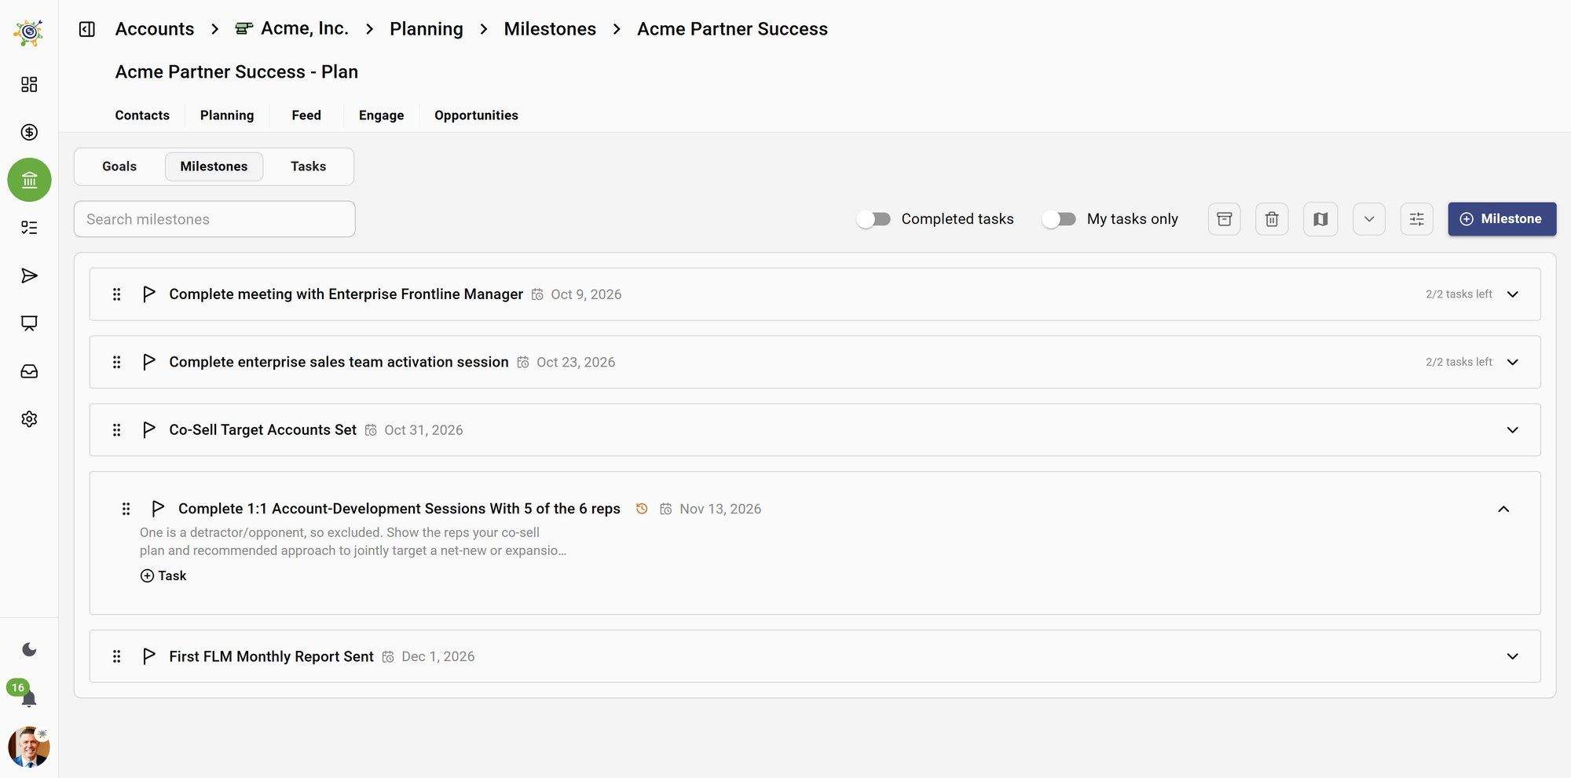Switch to the Contacts tab
The width and height of the screenshot is (1571, 778).
pyautogui.click(x=142, y=115)
